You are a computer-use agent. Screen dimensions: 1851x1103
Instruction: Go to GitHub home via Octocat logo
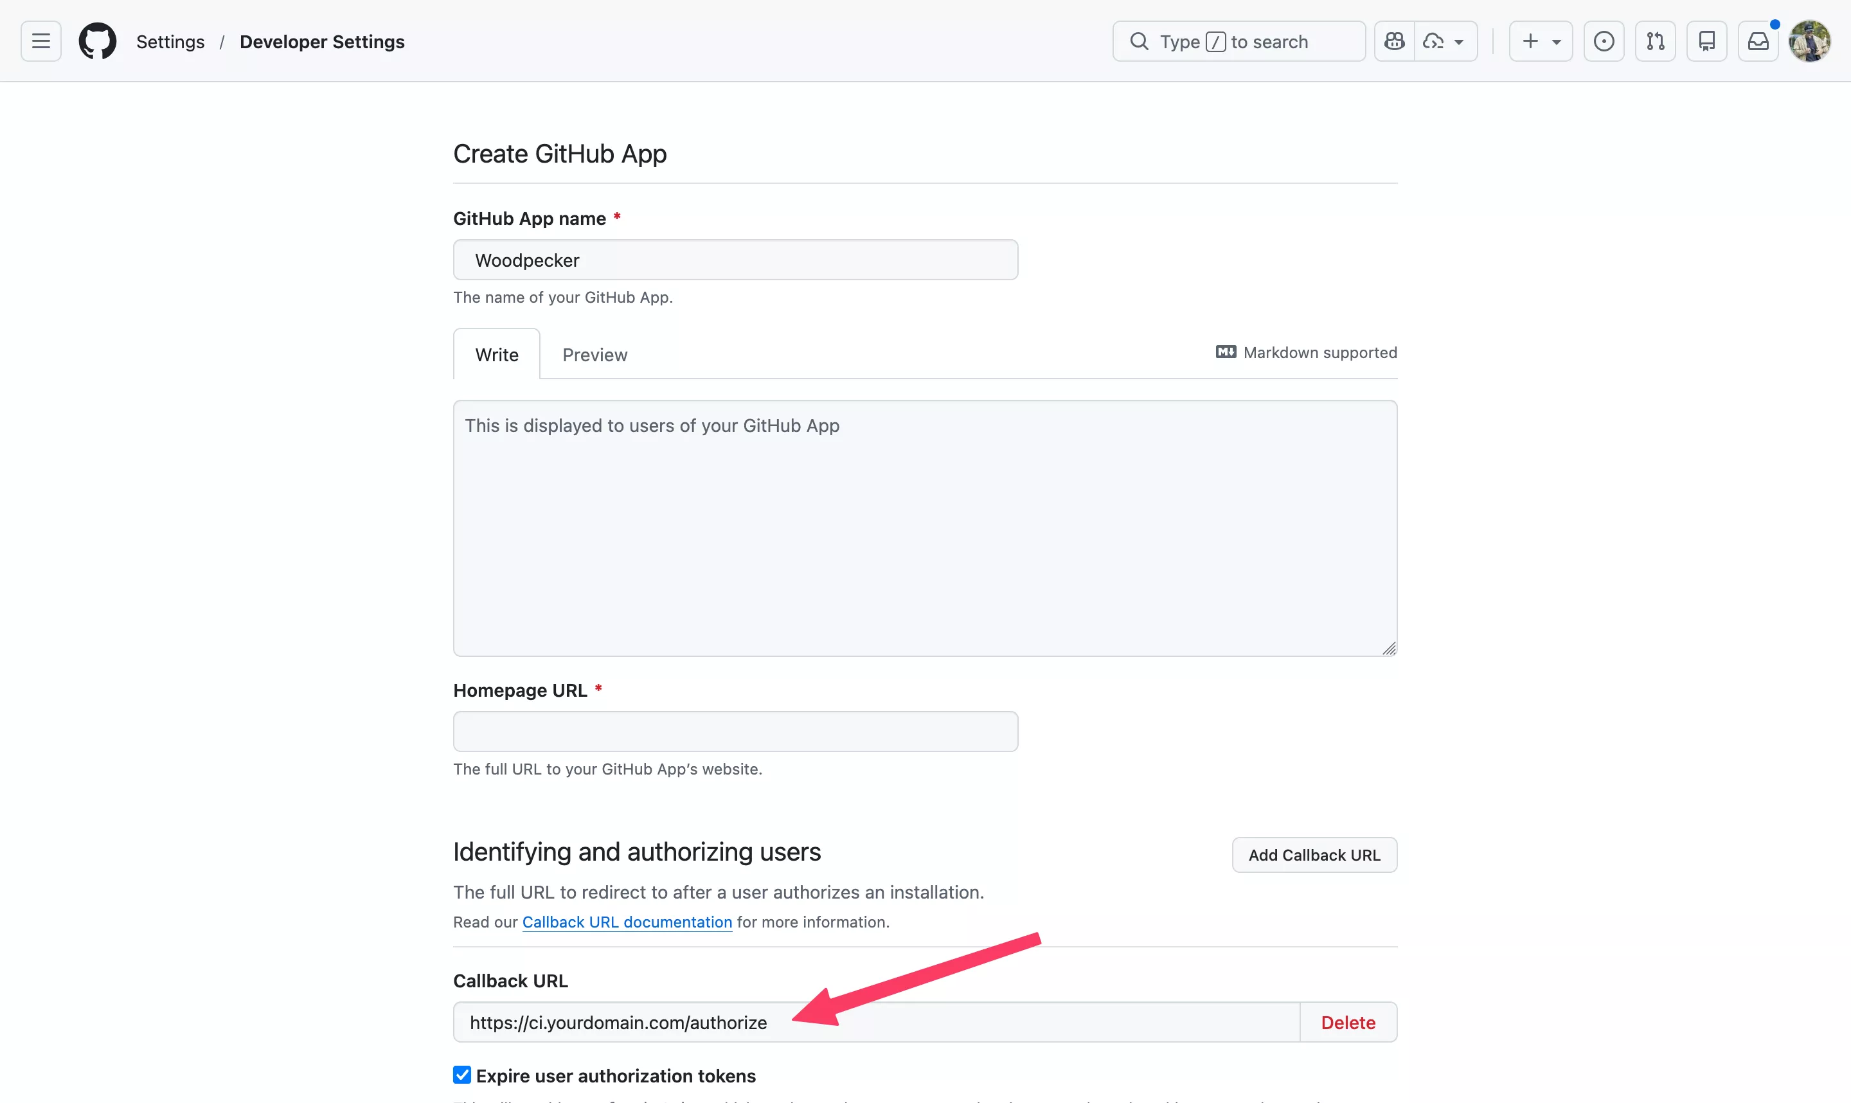click(x=97, y=42)
